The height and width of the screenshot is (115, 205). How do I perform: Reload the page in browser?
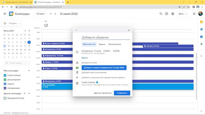coord(12,7)
